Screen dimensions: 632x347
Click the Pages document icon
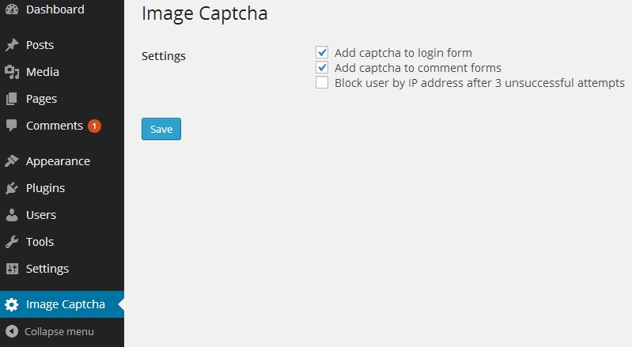12,99
